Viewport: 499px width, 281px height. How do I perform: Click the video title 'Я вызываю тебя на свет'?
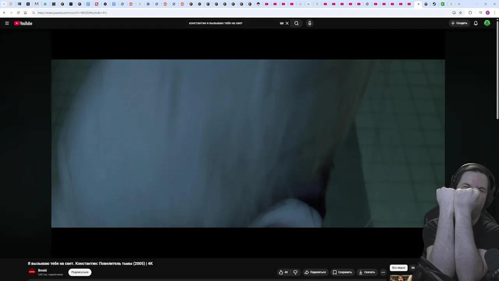point(90,263)
